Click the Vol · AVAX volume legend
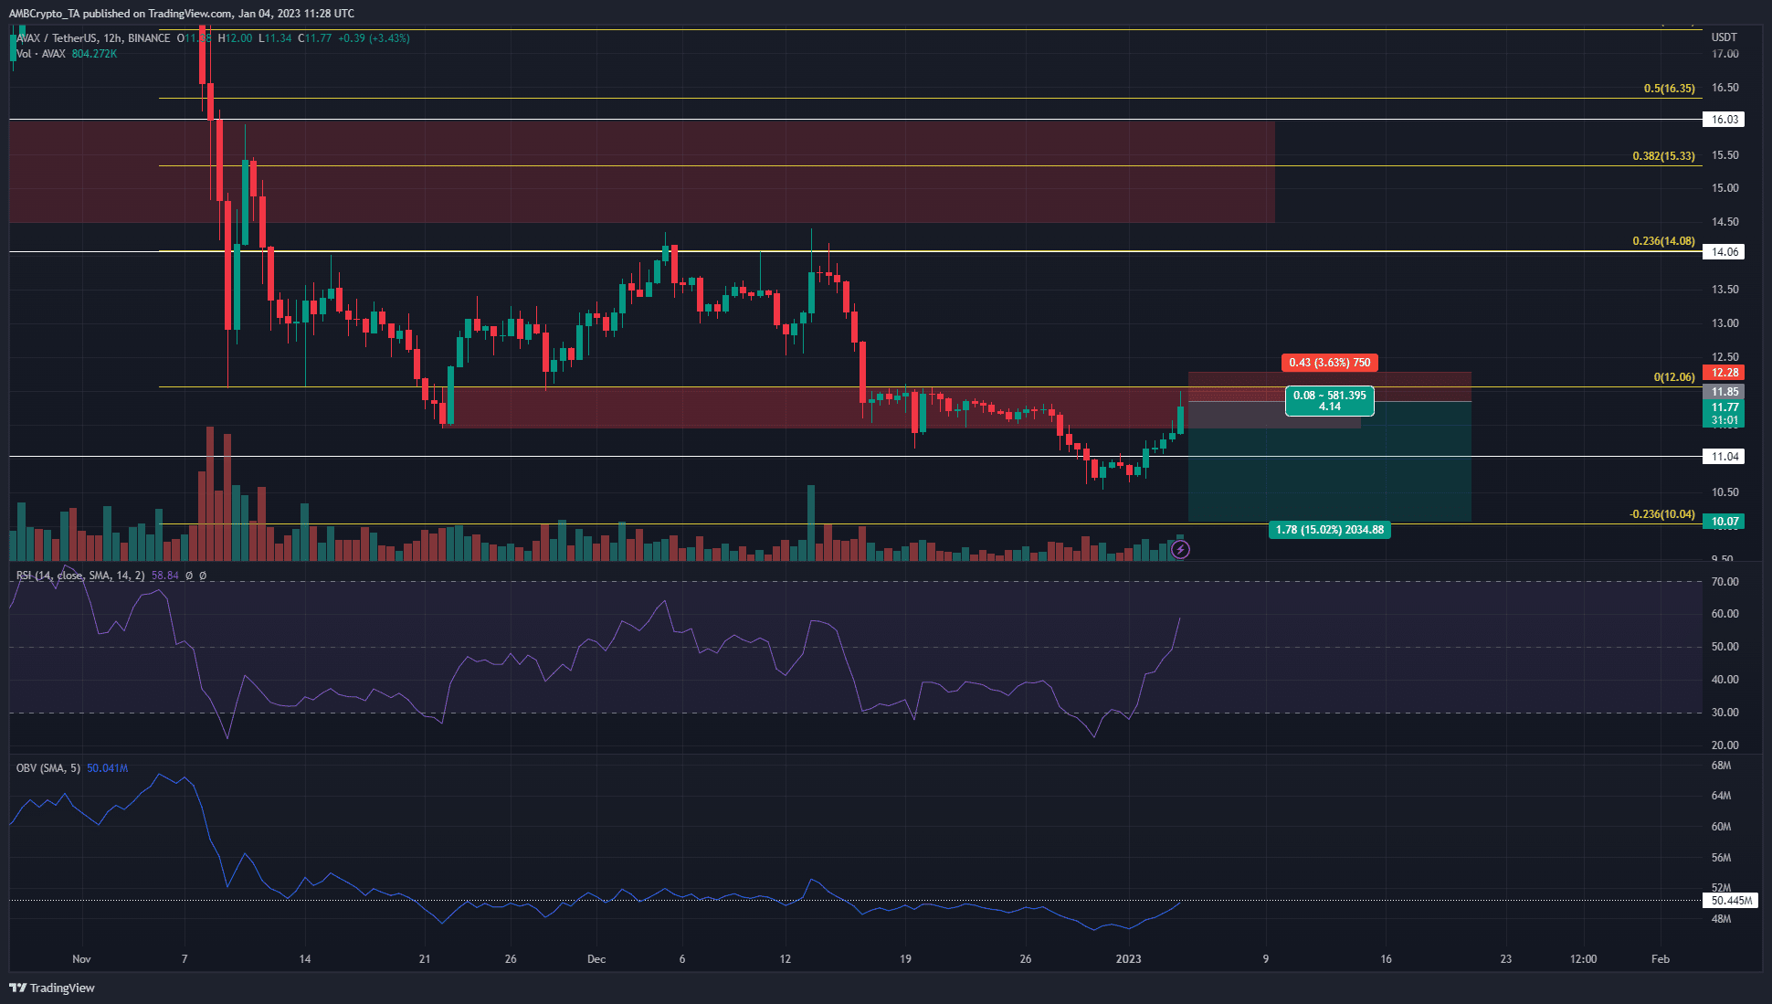This screenshot has height=1004, width=1772. coord(41,54)
